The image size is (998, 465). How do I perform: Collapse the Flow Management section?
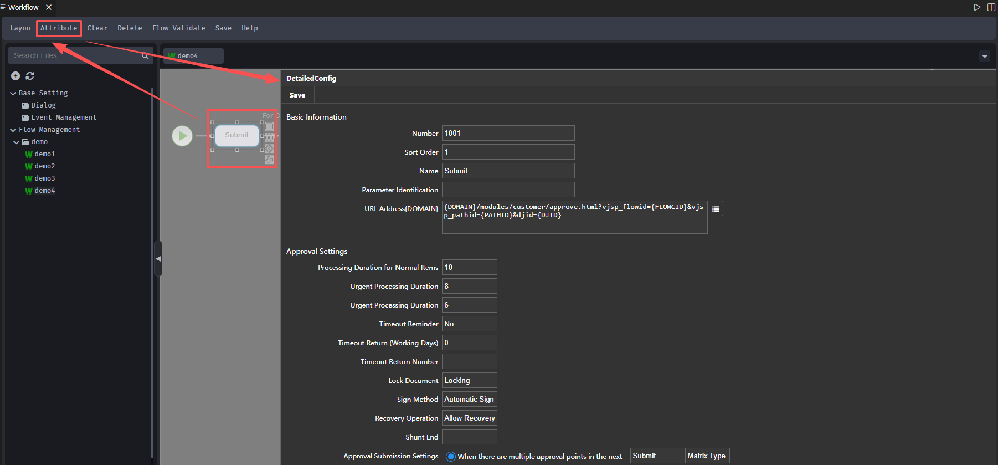point(13,130)
